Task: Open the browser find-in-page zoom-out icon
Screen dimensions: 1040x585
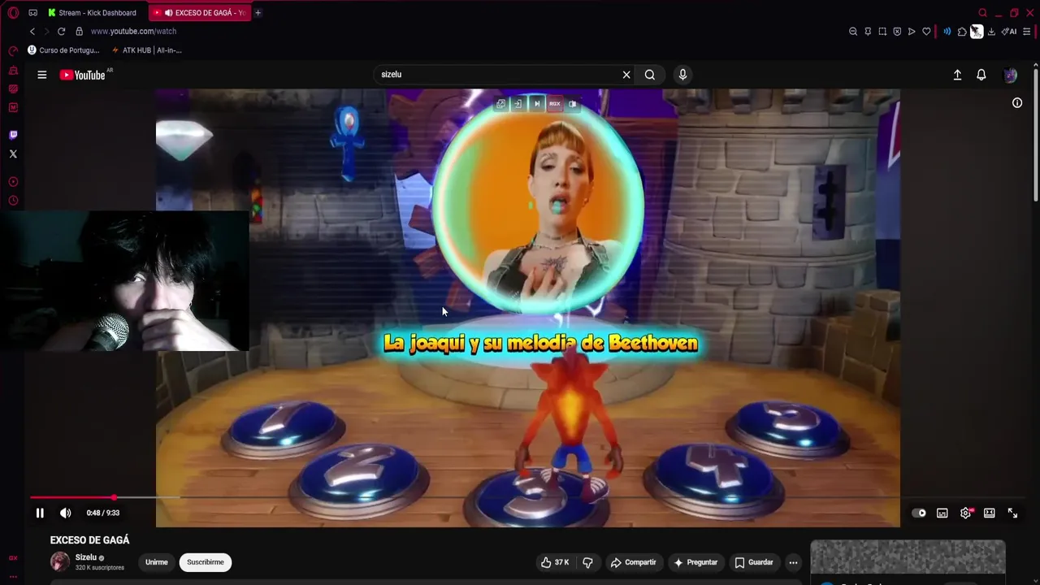Action: 853,32
